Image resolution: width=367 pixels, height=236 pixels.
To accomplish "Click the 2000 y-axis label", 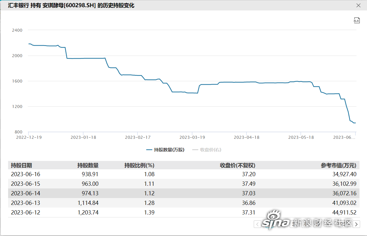I will [17, 56].
